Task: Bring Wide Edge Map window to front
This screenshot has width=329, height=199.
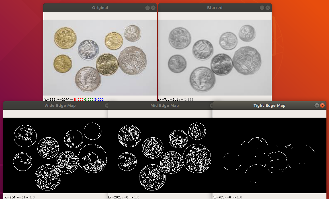Action: tap(60, 105)
